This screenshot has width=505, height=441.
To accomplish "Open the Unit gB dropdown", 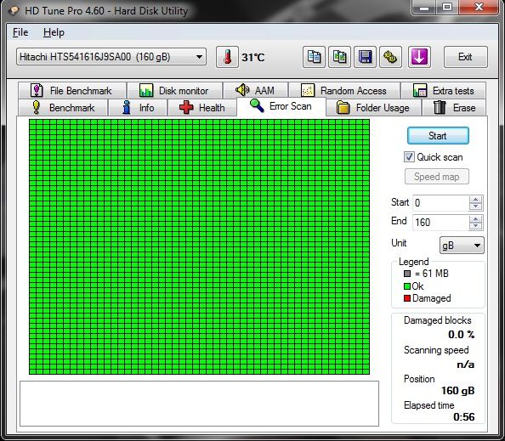I will tap(462, 246).
